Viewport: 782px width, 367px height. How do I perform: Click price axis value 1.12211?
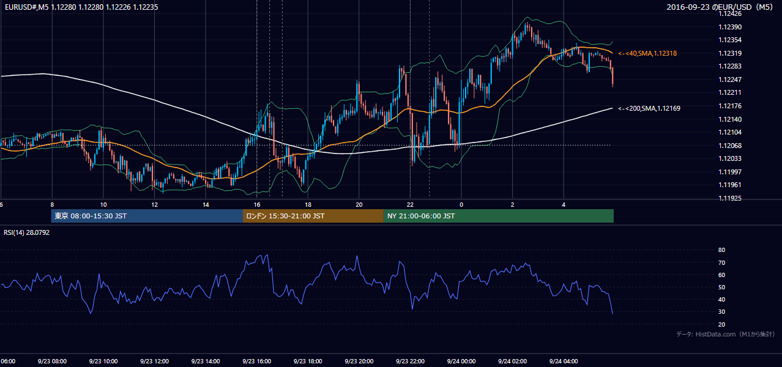[730, 92]
